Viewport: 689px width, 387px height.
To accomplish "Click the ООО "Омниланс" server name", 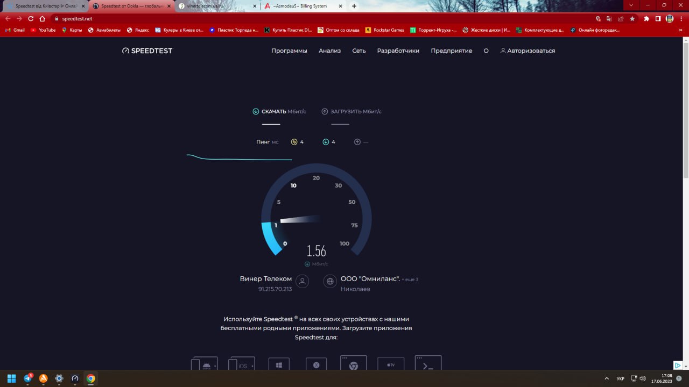I will (370, 279).
